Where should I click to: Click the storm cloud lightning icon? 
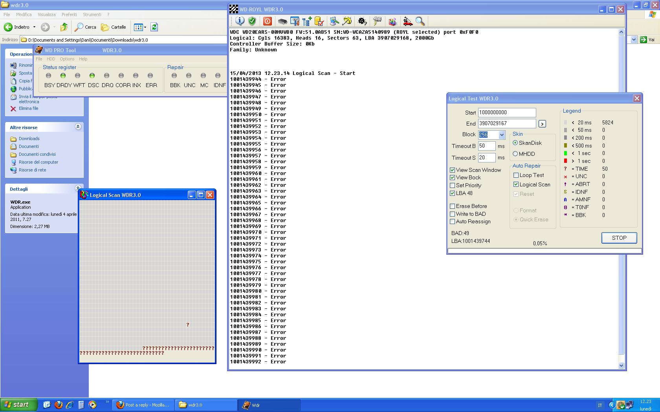[377, 21]
